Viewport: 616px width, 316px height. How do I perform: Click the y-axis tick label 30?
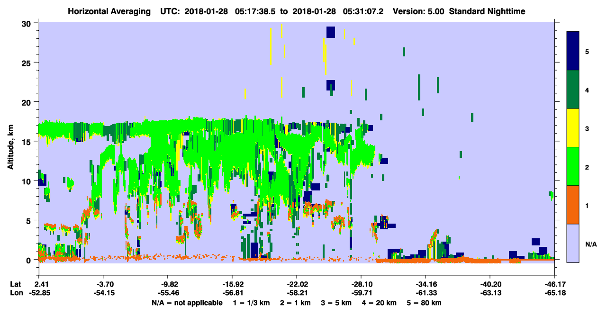coord(27,23)
